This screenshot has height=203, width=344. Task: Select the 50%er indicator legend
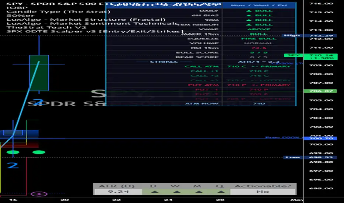(x=20, y=16)
